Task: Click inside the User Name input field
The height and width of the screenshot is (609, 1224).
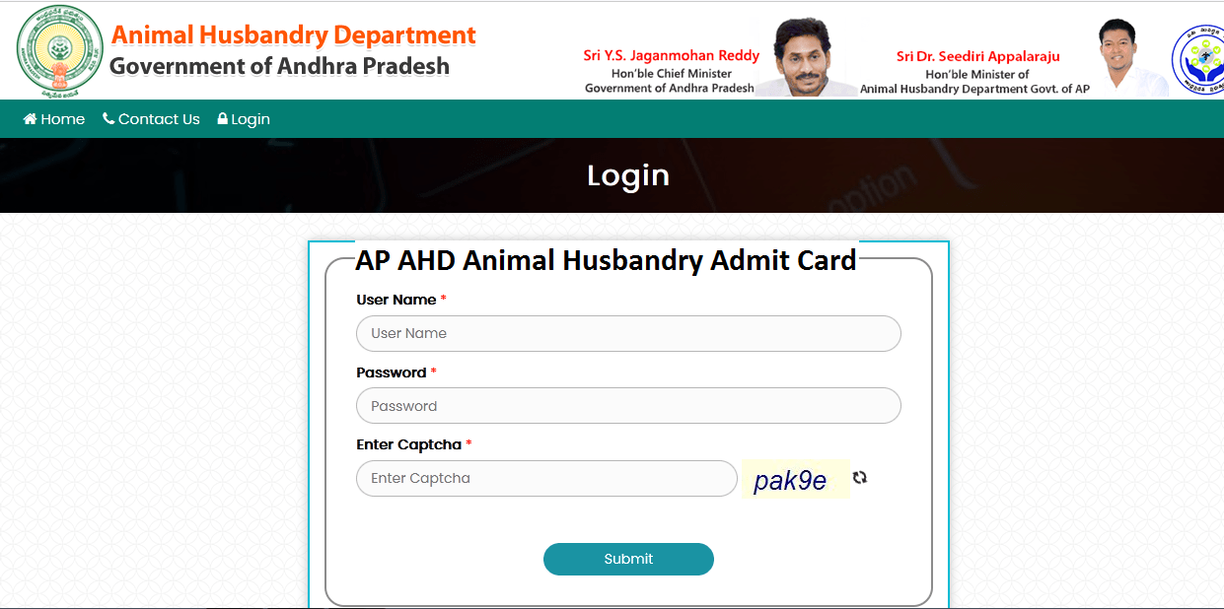Action: point(627,333)
